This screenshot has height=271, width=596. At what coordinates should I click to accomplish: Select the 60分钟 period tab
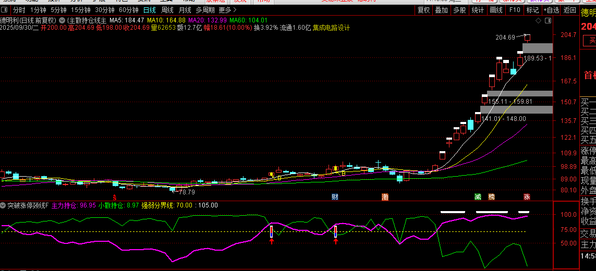(x=128, y=10)
